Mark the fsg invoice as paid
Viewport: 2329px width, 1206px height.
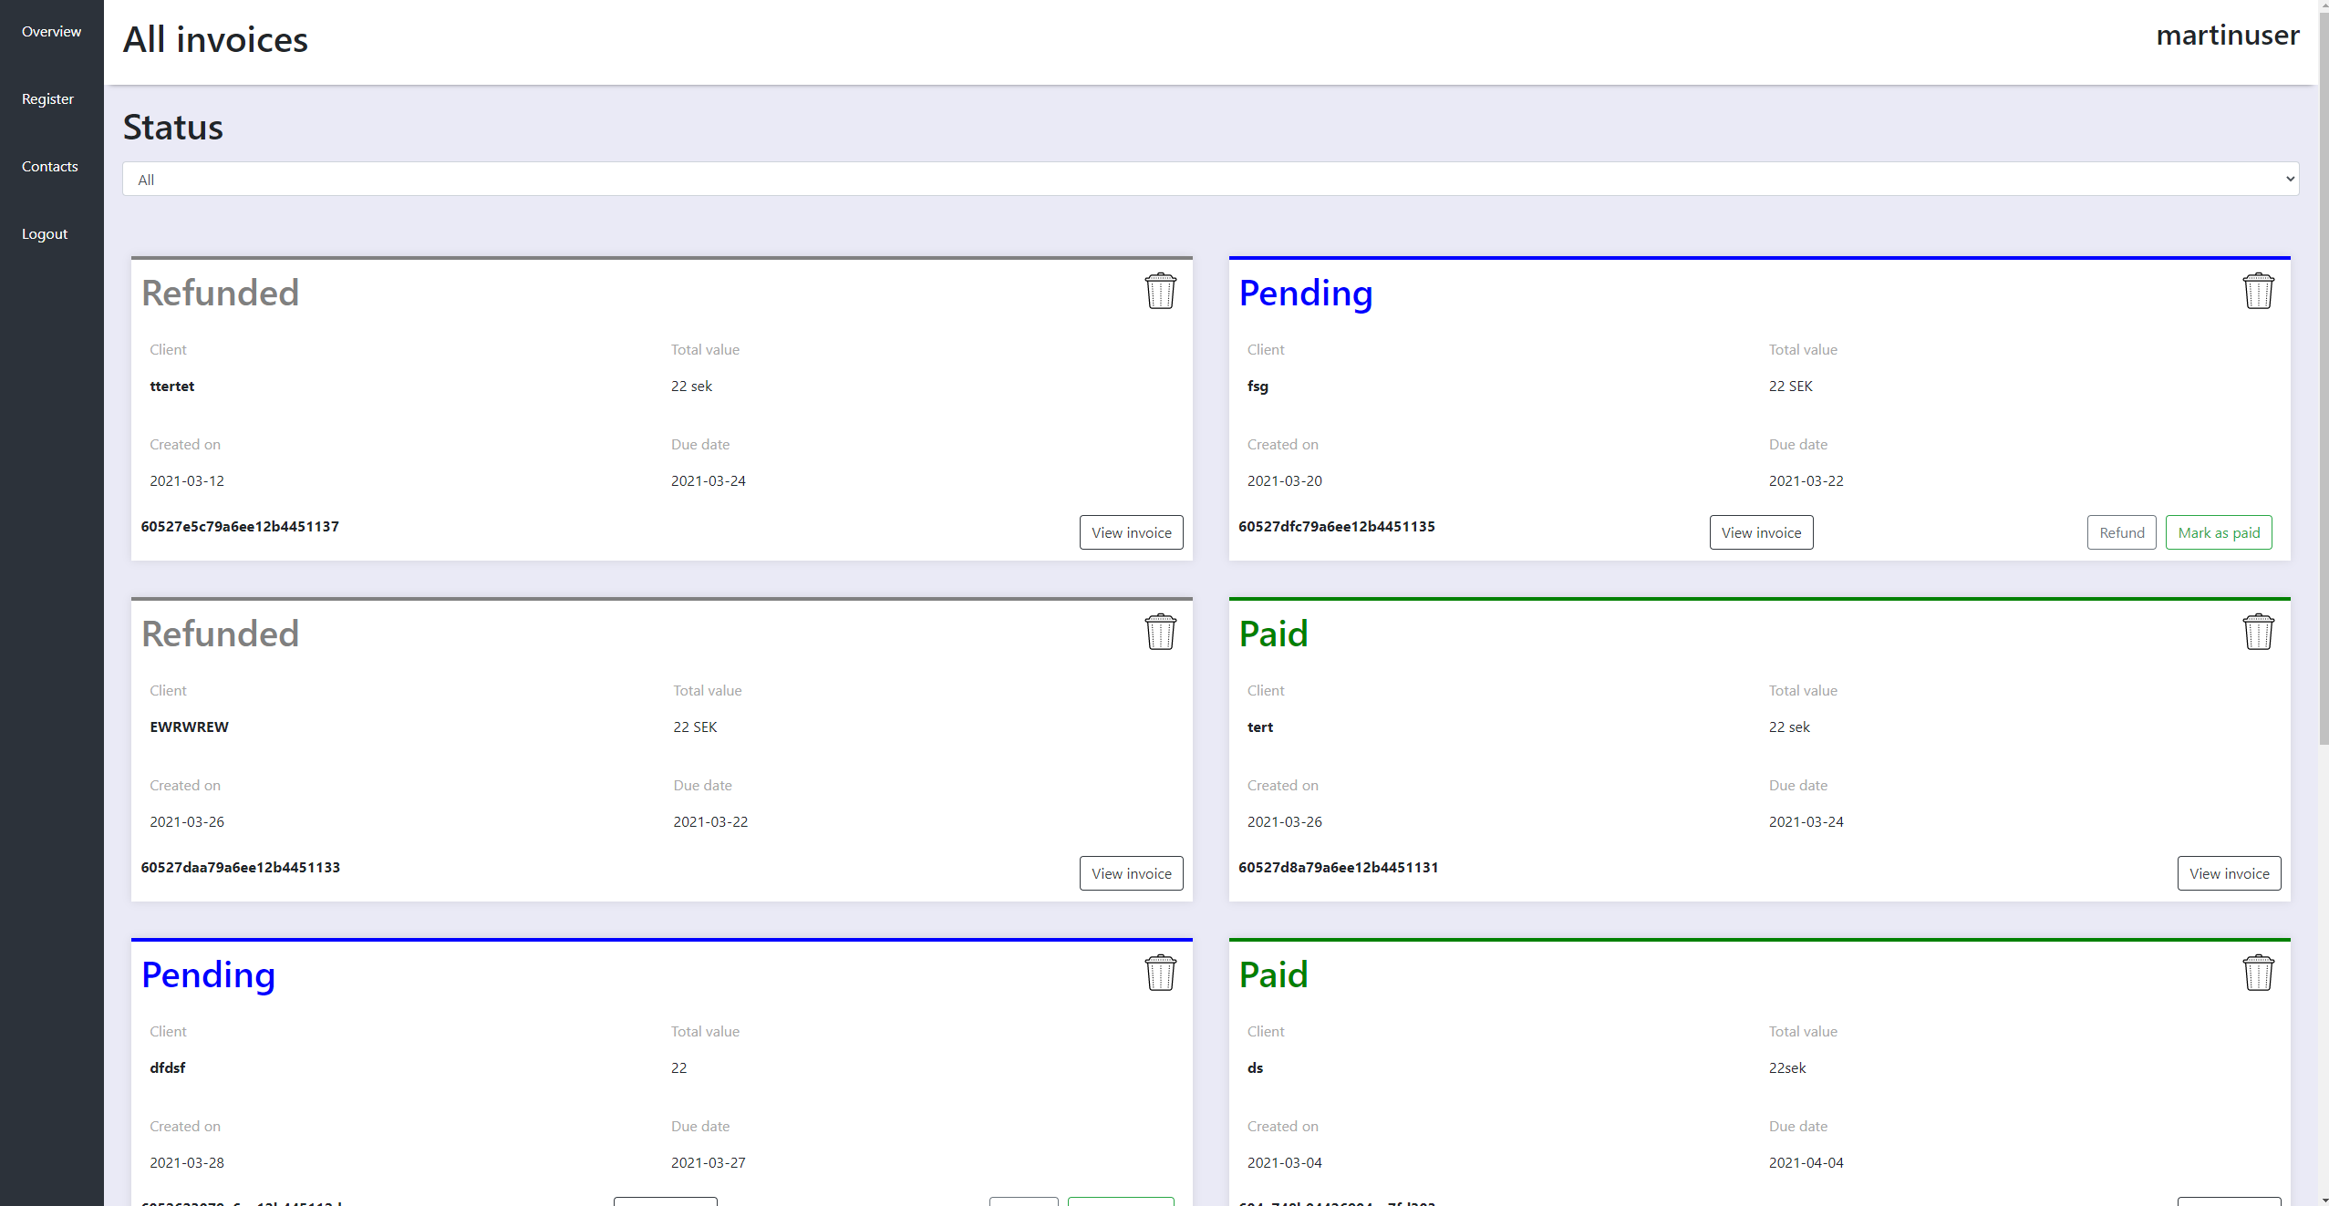[x=2218, y=533]
